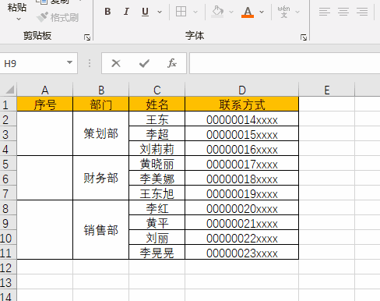Confirm entry with the checkmark icon
This screenshot has width=380, height=301.
144,63
